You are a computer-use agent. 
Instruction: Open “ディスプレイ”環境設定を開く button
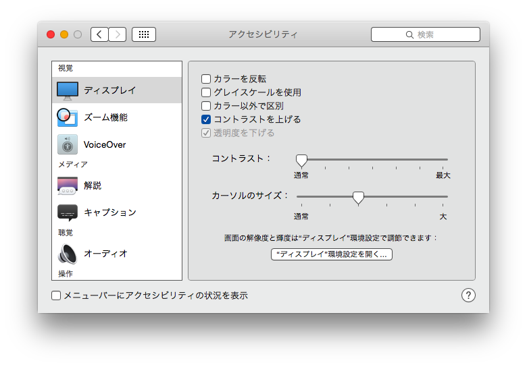click(331, 254)
